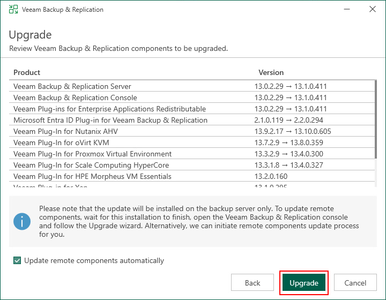The width and height of the screenshot is (386, 300).
Task: Select Veeam Plug-In for Proxmox Virtual Environment
Action: point(192,154)
